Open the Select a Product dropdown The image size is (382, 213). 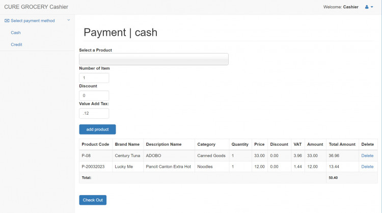tap(154, 59)
